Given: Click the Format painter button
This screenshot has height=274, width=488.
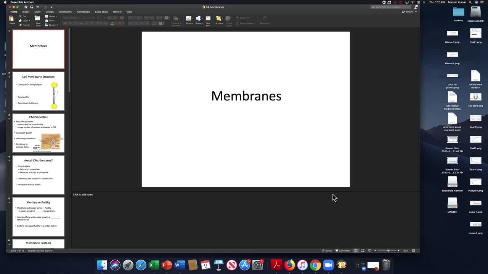Looking at the screenshot, I should (24, 25).
